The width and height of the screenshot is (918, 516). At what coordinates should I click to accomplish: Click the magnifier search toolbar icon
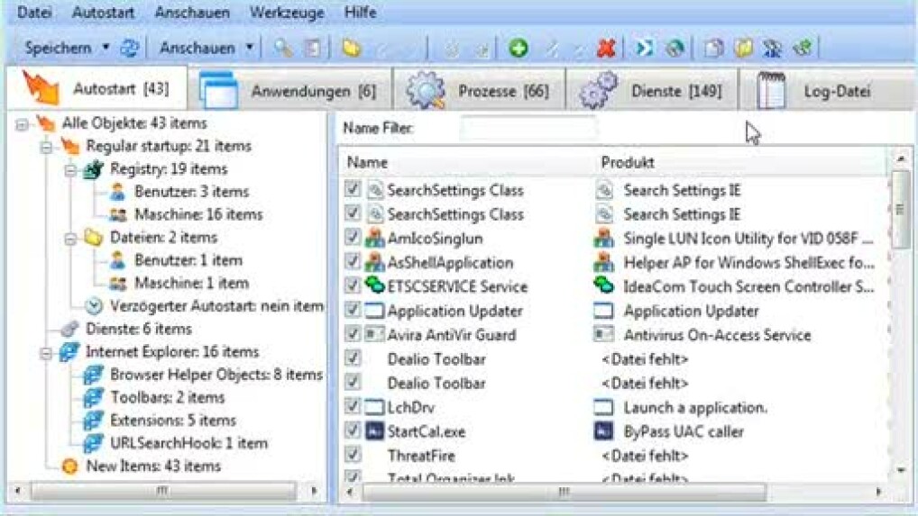tap(282, 49)
